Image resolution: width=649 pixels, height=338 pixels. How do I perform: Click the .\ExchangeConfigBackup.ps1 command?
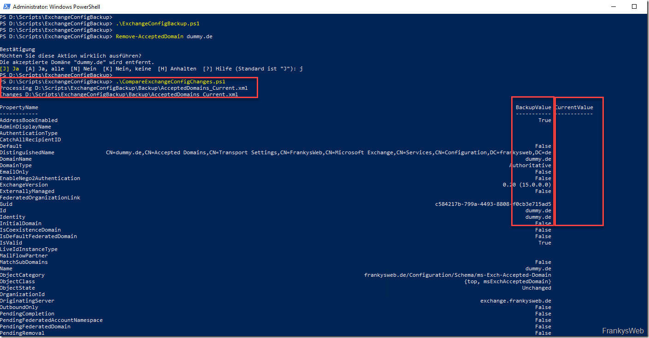tap(158, 23)
